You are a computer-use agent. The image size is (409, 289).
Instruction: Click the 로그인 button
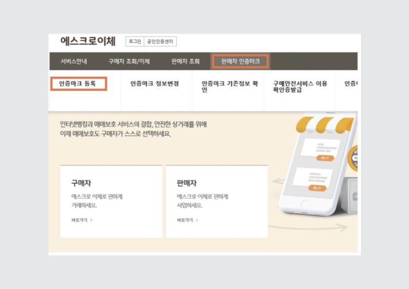[134, 42]
